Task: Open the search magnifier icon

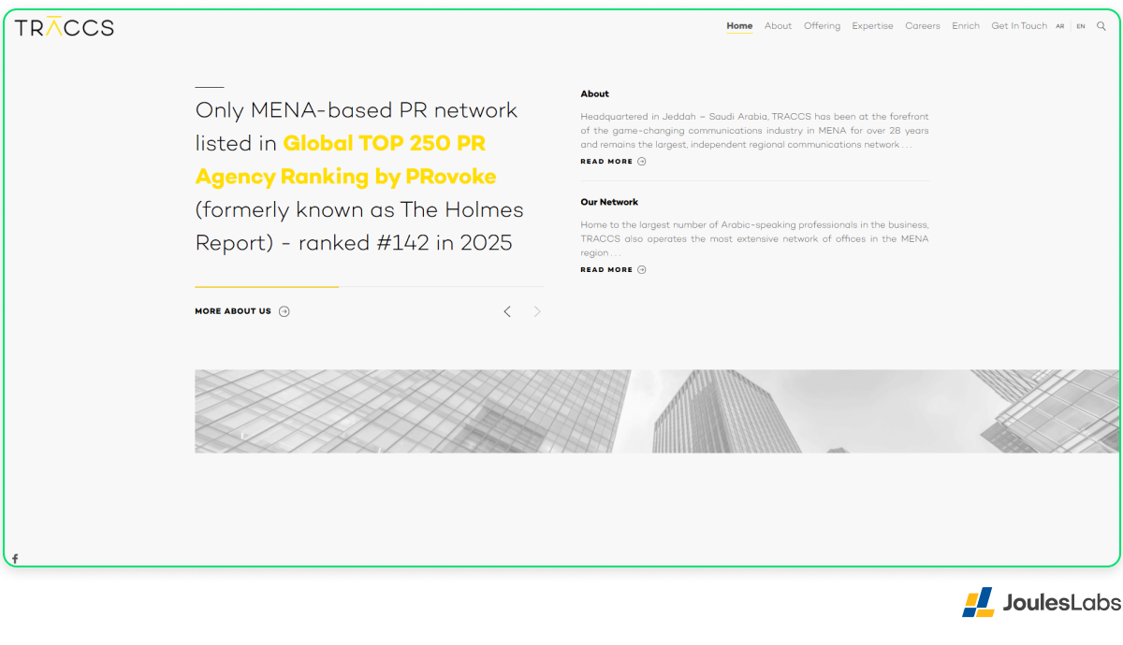Action: [1101, 26]
